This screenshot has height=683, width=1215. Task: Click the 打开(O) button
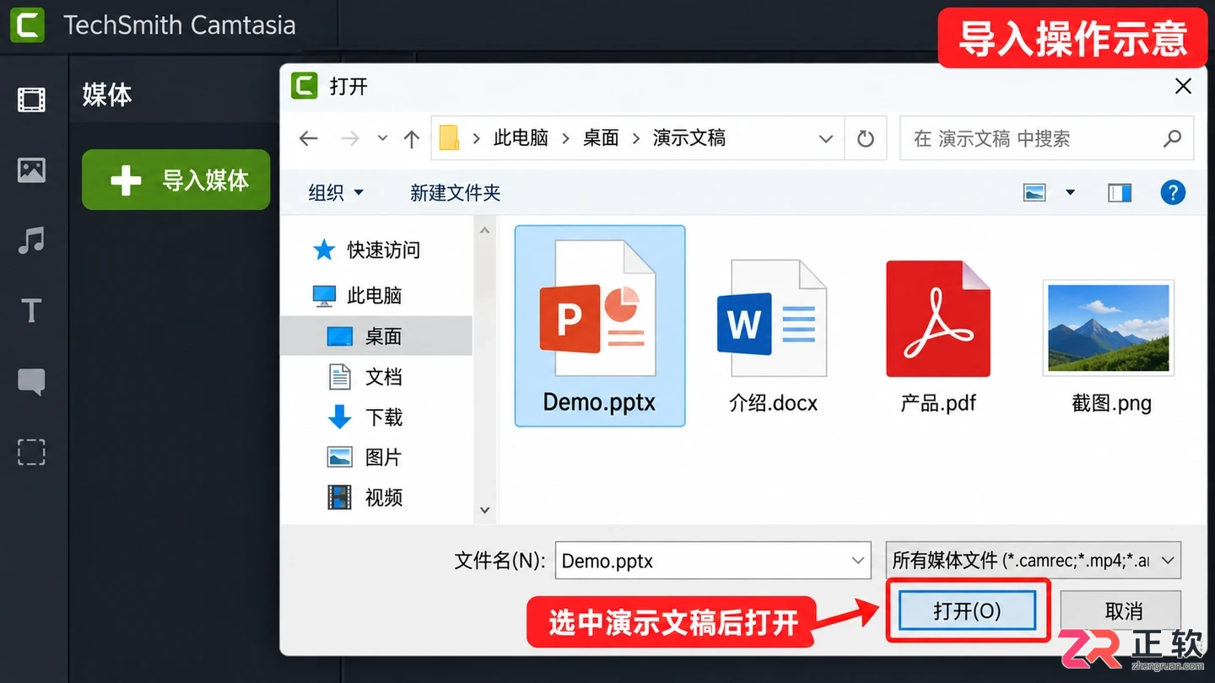pyautogui.click(x=967, y=610)
